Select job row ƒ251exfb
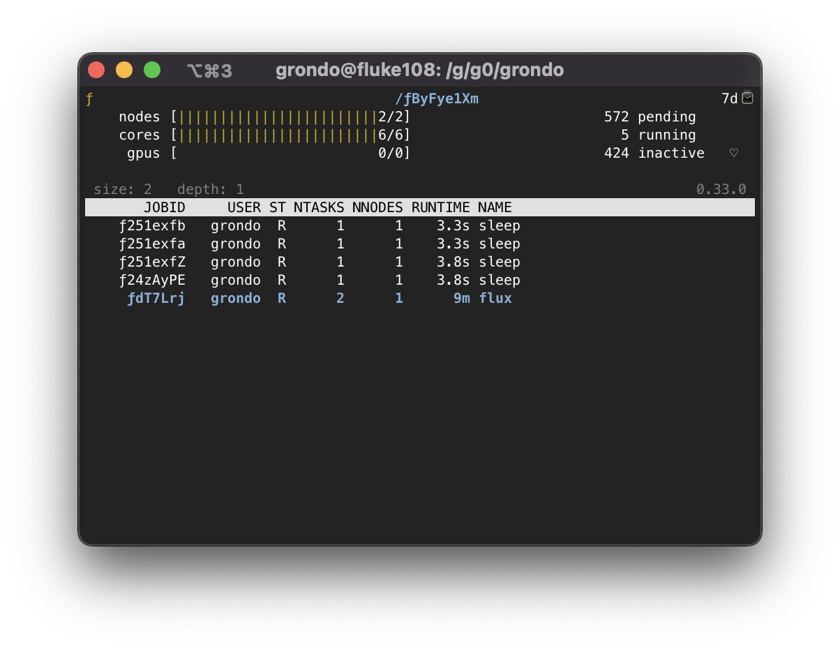840x649 pixels. click(x=420, y=226)
